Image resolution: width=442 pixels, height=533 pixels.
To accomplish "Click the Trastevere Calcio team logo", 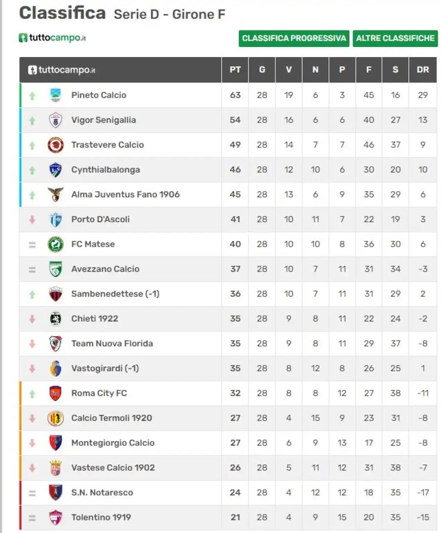I will click(x=55, y=145).
